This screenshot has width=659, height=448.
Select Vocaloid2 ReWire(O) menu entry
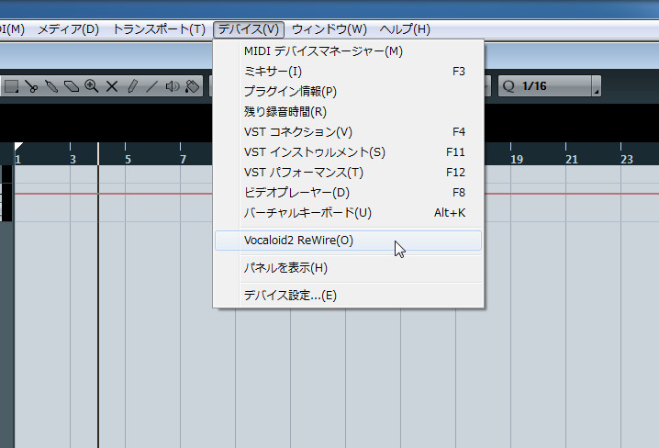pos(349,241)
